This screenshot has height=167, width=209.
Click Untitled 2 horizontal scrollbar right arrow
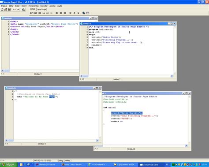[172, 76]
